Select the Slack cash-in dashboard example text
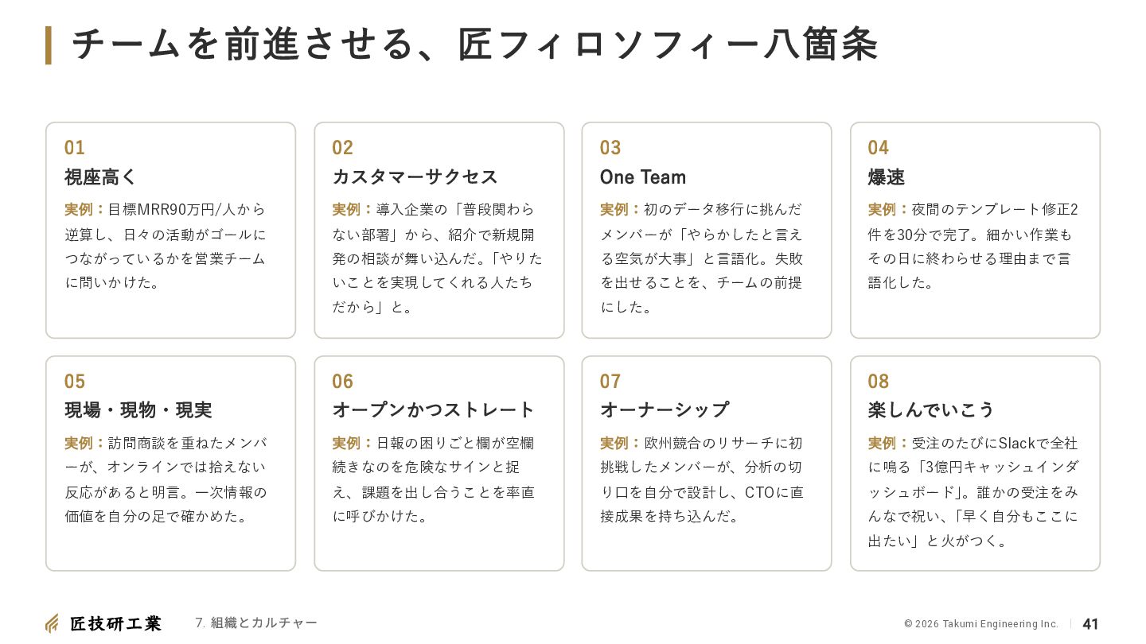 pos(973,492)
